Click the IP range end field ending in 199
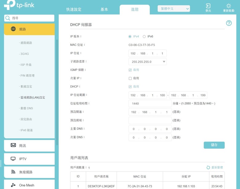The height and width of the screenshot is (189, 240). (188, 95)
